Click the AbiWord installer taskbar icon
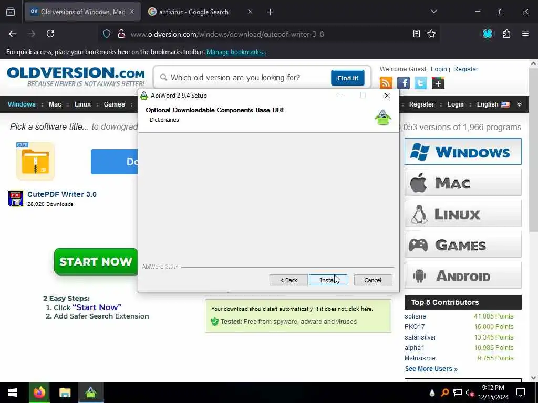Viewport: 538px width, 403px height. tap(91, 393)
